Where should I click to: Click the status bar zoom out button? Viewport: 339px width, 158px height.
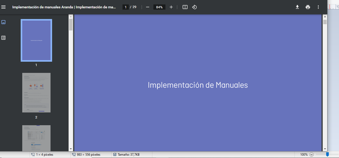311,155
